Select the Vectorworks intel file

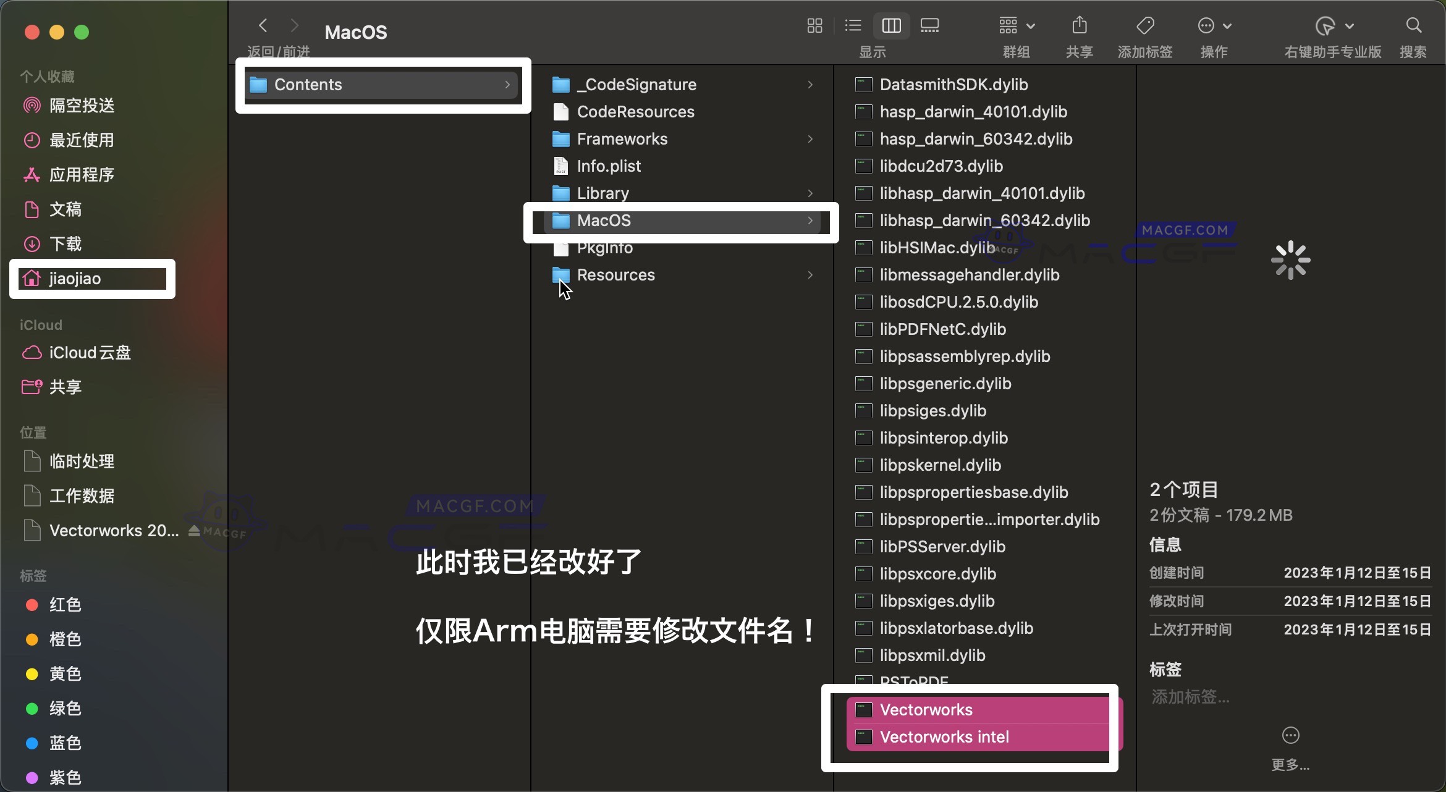pos(944,736)
